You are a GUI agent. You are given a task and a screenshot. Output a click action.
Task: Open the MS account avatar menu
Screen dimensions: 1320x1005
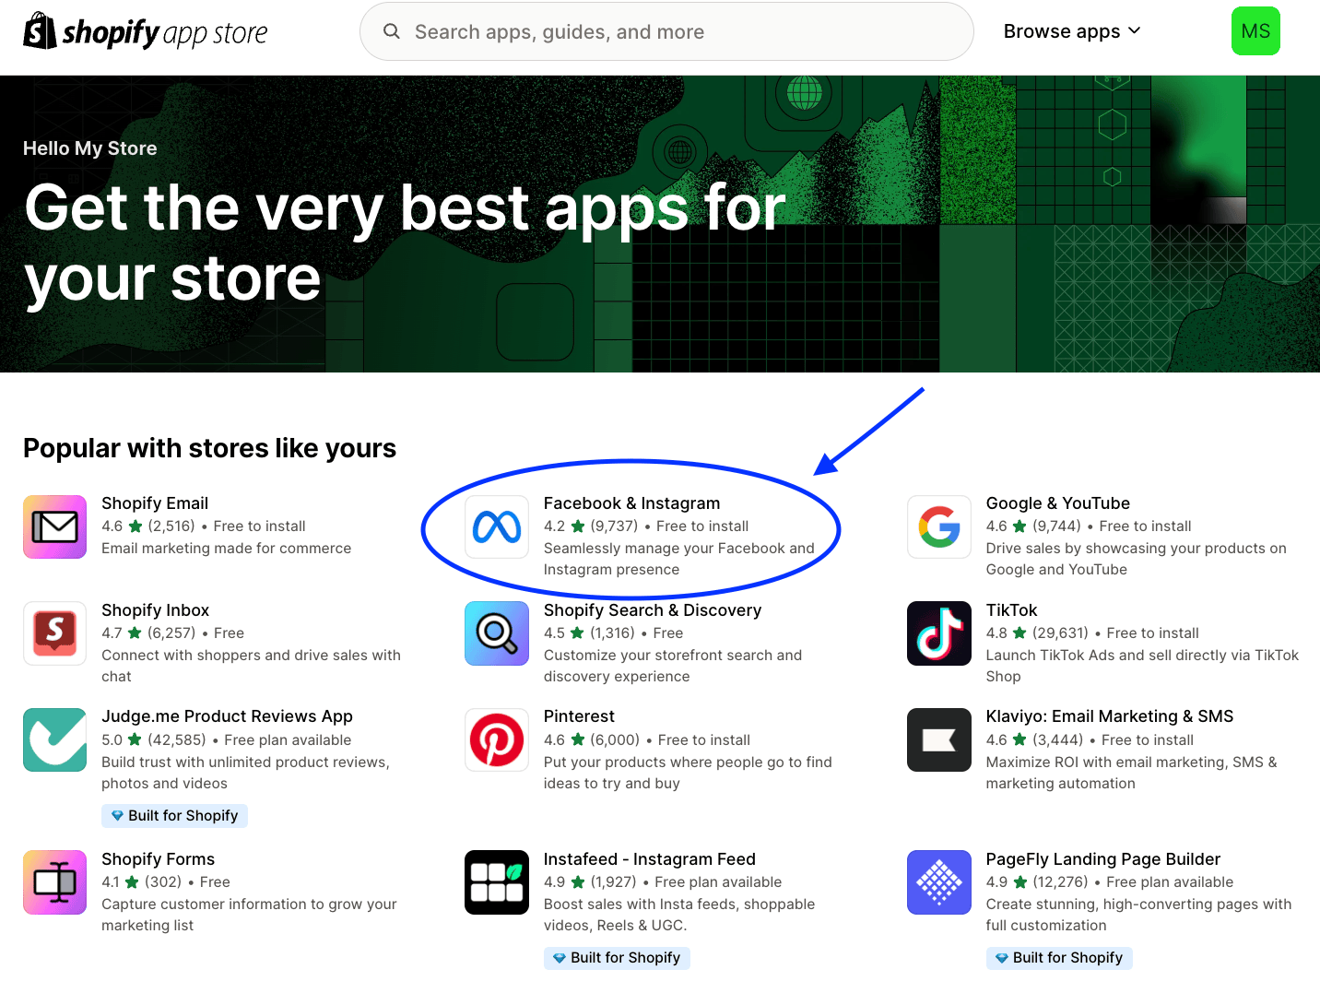click(1255, 31)
